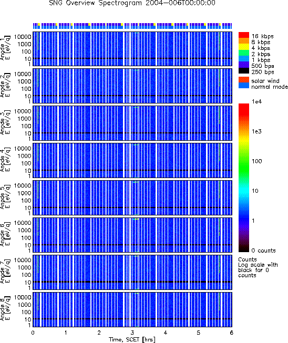Click the green 2 kbps legend swatch

pos(243,53)
